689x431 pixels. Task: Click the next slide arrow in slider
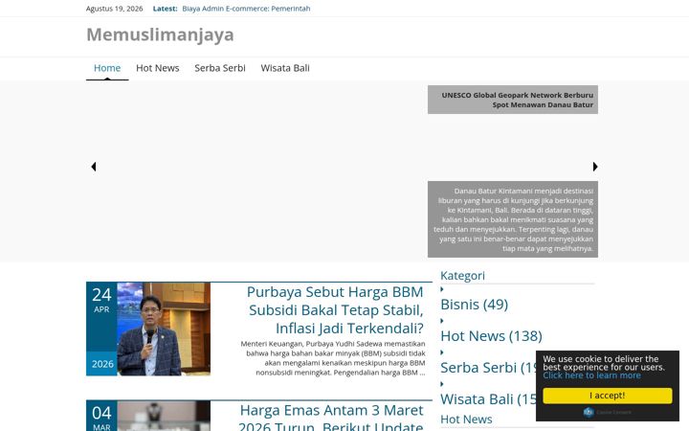tap(595, 167)
